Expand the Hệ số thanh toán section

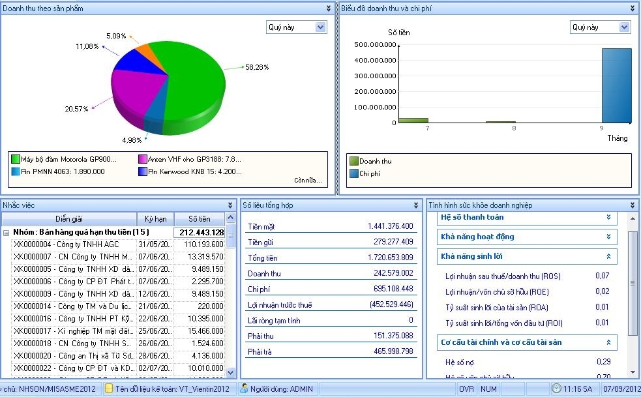[x=608, y=217]
